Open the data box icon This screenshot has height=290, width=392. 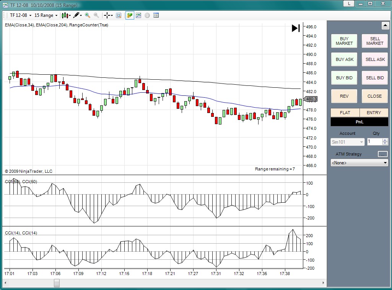point(119,15)
